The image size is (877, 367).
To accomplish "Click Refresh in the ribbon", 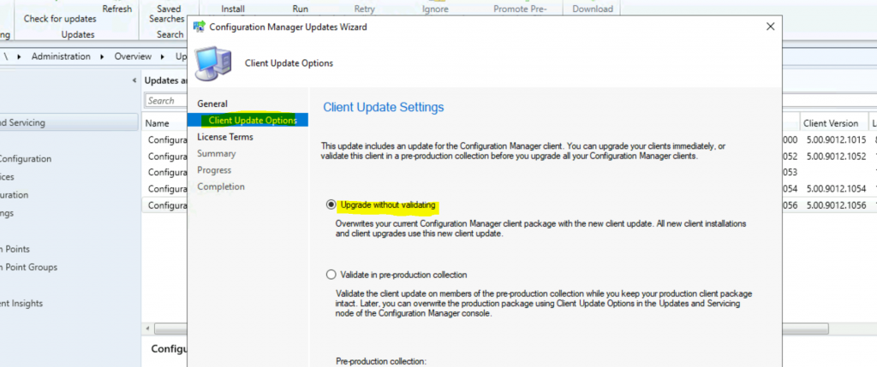I will (x=117, y=9).
